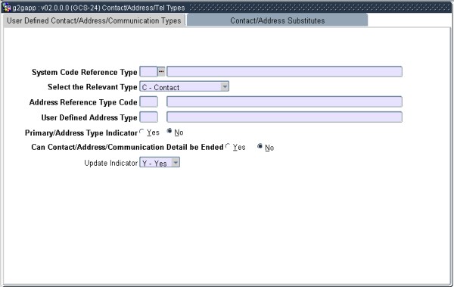Click the window title text 'Contact/Address/Tel Types'
This screenshot has width=454, height=287.
(143, 8)
